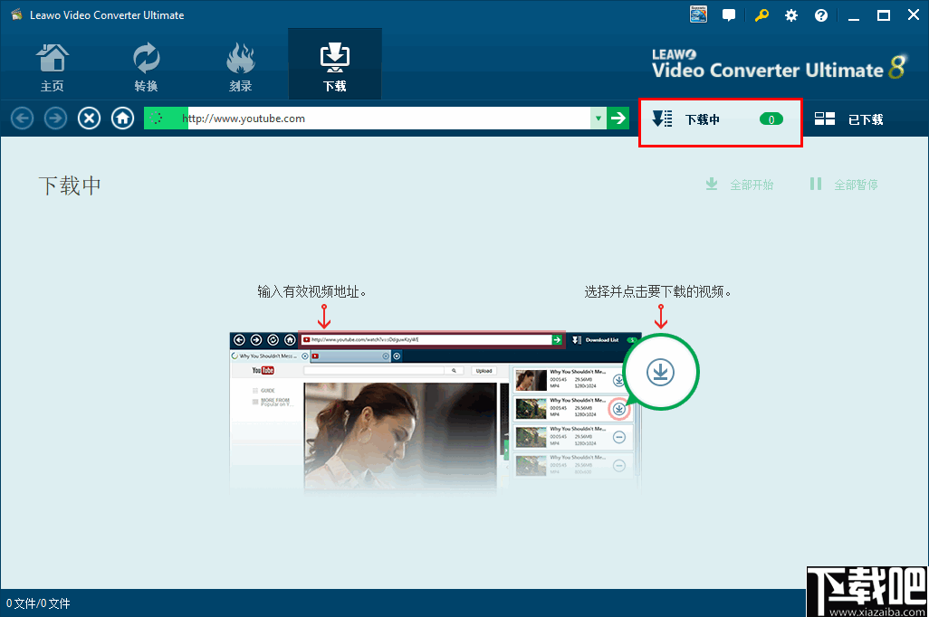Screen dimensions: 929x617
Task: Click the page loading spinner indicator
Action: tap(157, 119)
